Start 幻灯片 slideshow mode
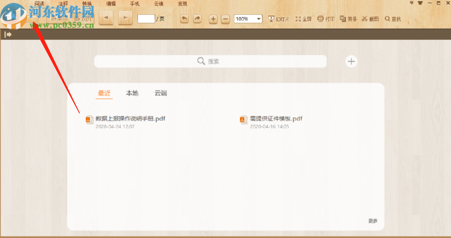Image resolution: width=451 pixels, height=238 pixels. (279, 19)
